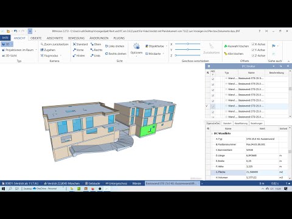Uncheck first Wand row active checkbox

click(213, 79)
